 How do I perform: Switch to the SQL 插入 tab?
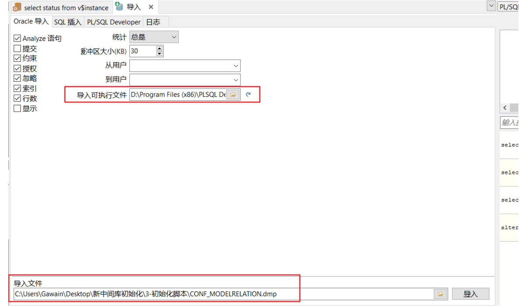pyautogui.click(x=68, y=21)
